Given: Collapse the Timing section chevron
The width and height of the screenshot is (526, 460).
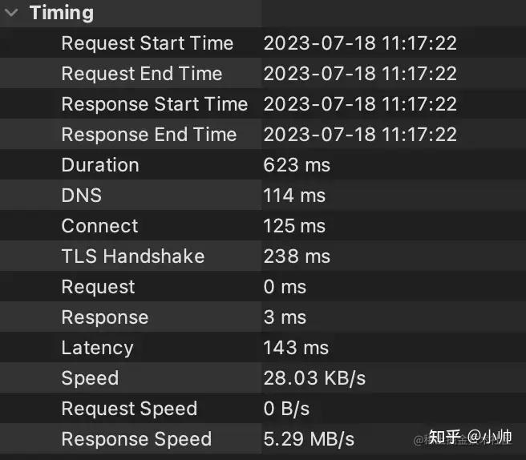Looking at the screenshot, I should click(12, 13).
